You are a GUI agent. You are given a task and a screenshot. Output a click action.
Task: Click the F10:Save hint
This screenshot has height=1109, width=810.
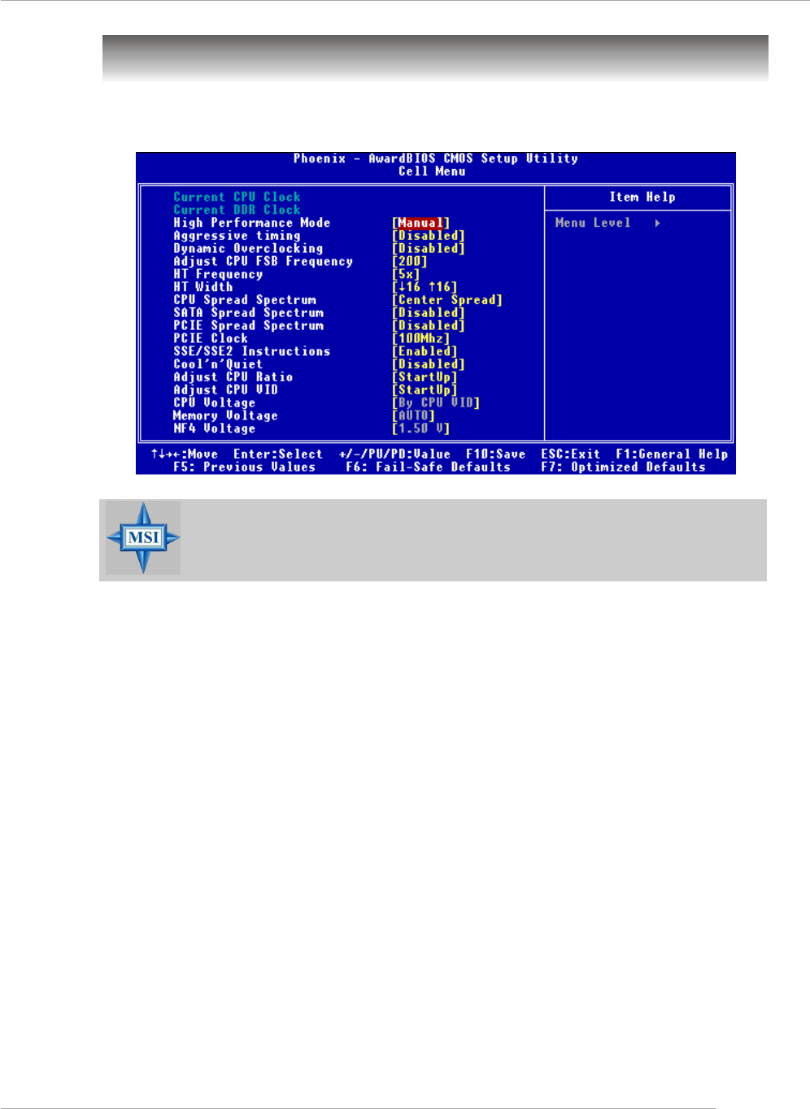pos(495,454)
